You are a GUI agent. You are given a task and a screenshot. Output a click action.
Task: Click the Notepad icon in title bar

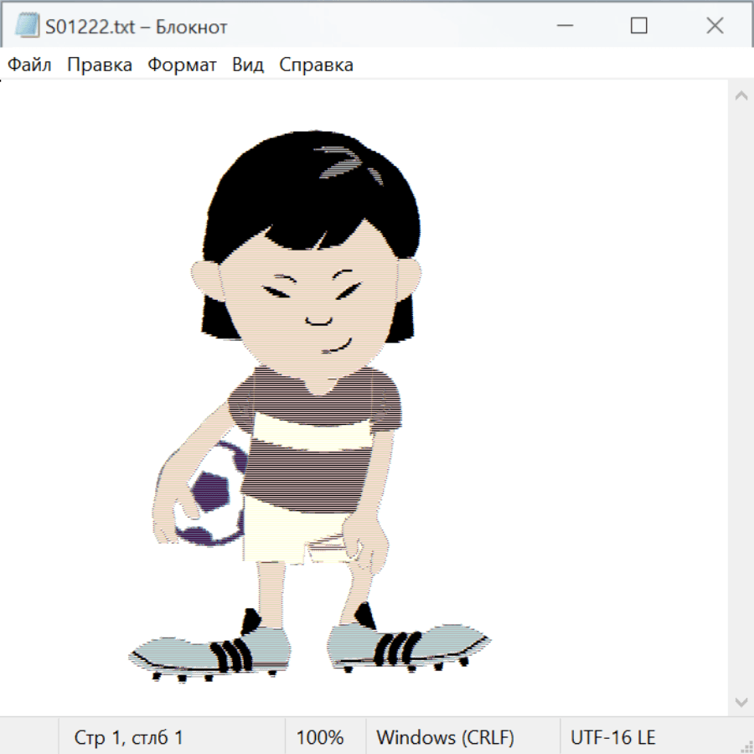coord(27,26)
